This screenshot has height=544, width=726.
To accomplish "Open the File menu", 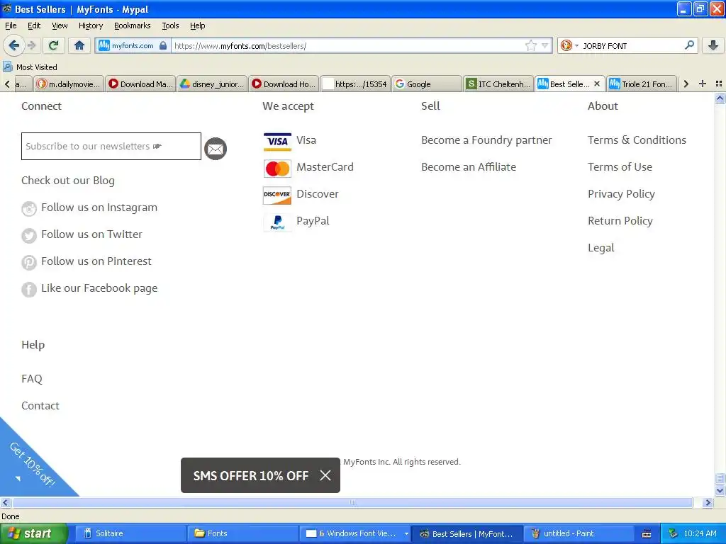I will [x=11, y=25].
